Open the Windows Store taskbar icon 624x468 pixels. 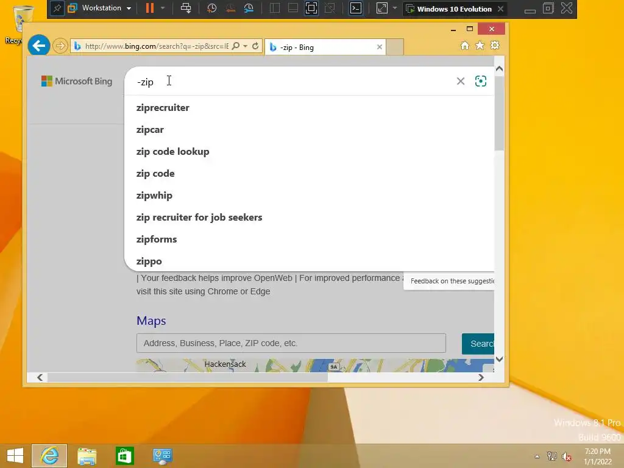124,456
